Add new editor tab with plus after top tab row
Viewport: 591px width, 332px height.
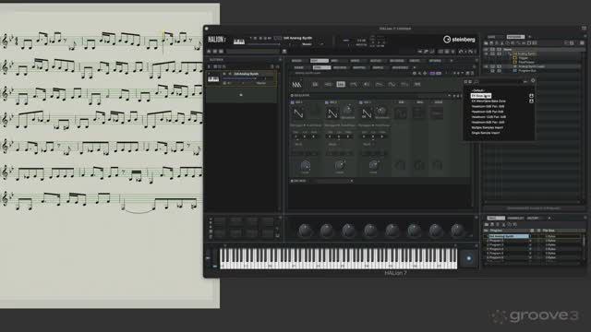pyautogui.click(x=452, y=61)
